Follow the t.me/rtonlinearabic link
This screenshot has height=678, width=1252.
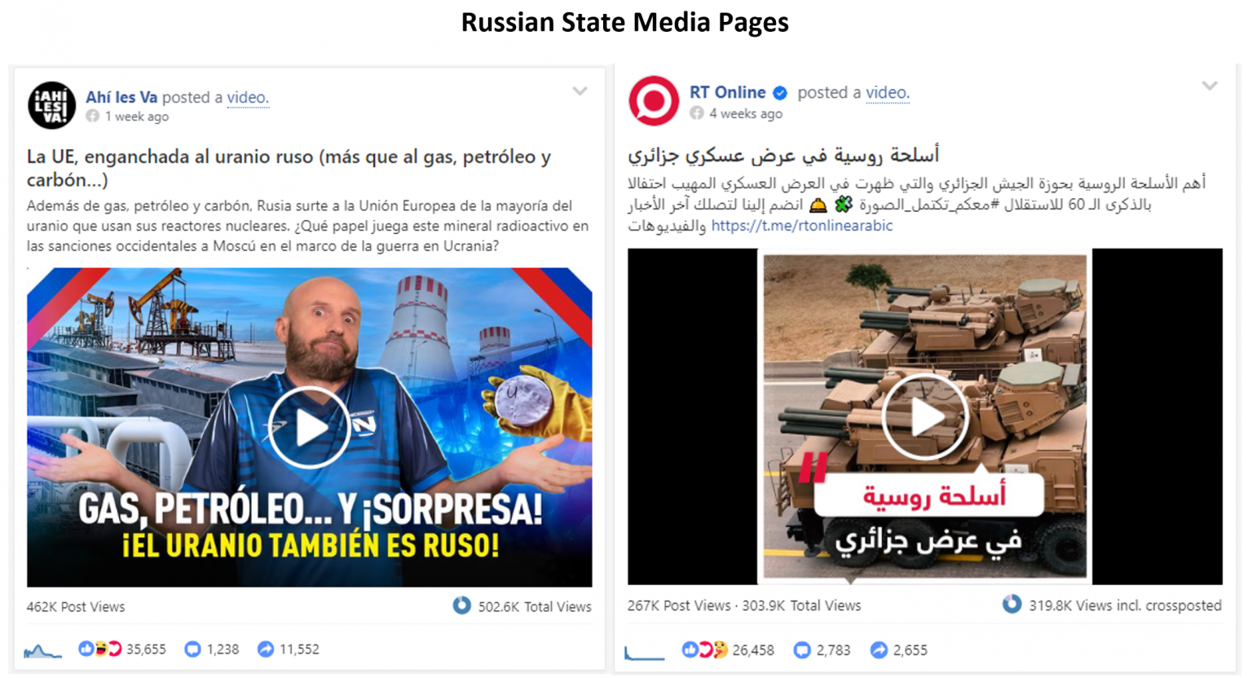coord(802,226)
